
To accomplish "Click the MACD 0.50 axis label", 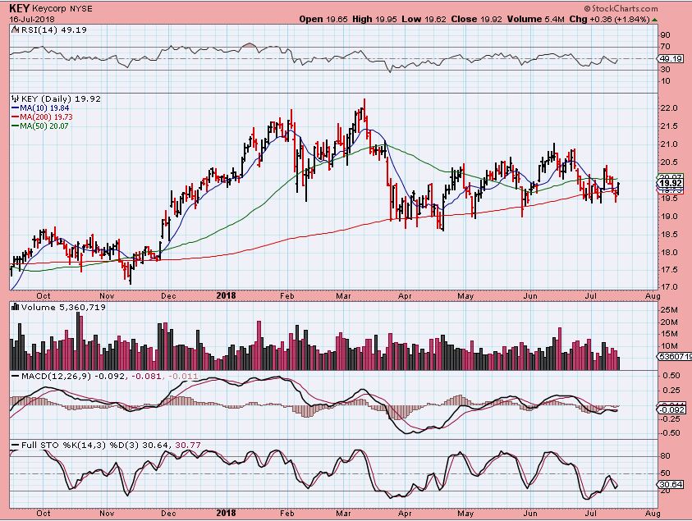I will coord(671,376).
